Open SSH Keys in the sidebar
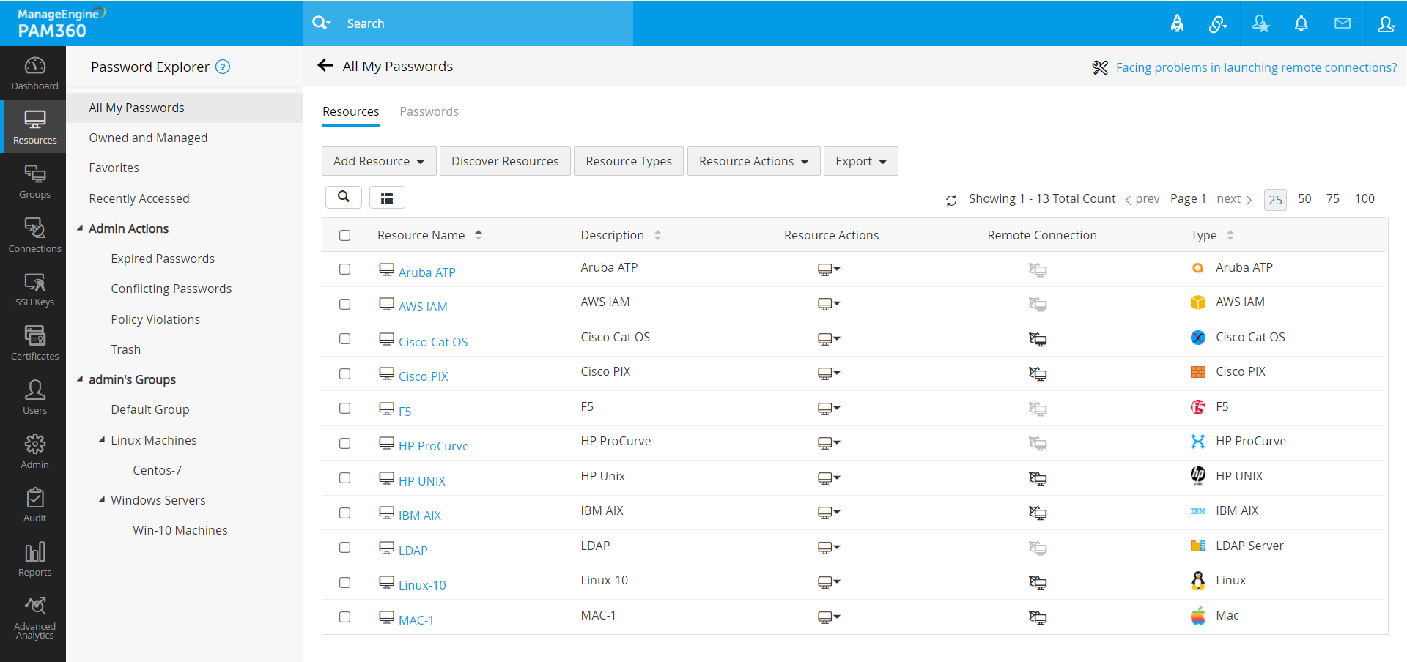1407x662 pixels. click(34, 290)
